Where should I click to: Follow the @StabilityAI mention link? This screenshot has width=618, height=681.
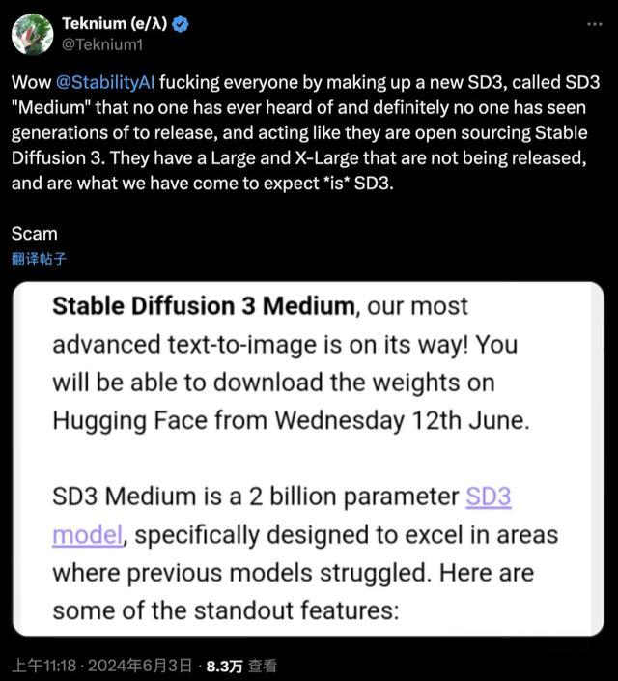(105, 82)
